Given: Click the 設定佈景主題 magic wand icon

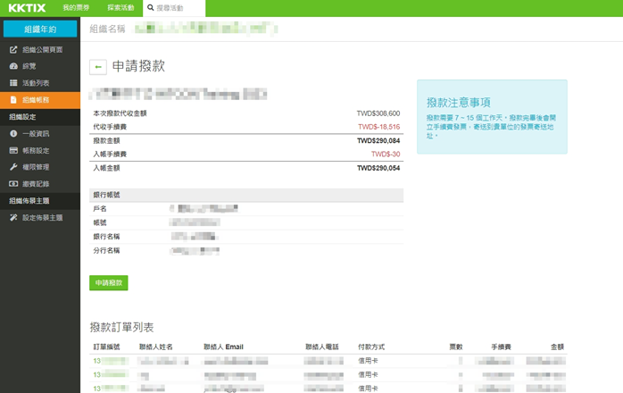Looking at the screenshot, I should click(13, 218).
